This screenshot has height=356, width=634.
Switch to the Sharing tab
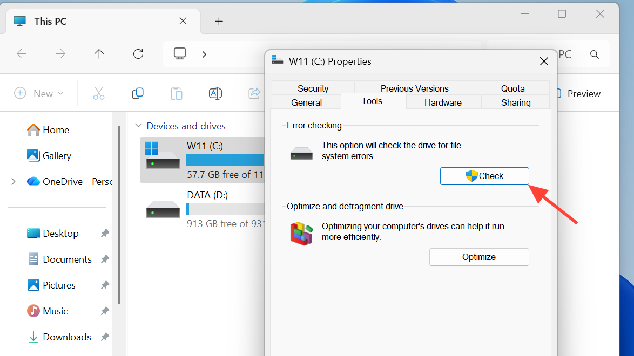(x=516, y=102)
